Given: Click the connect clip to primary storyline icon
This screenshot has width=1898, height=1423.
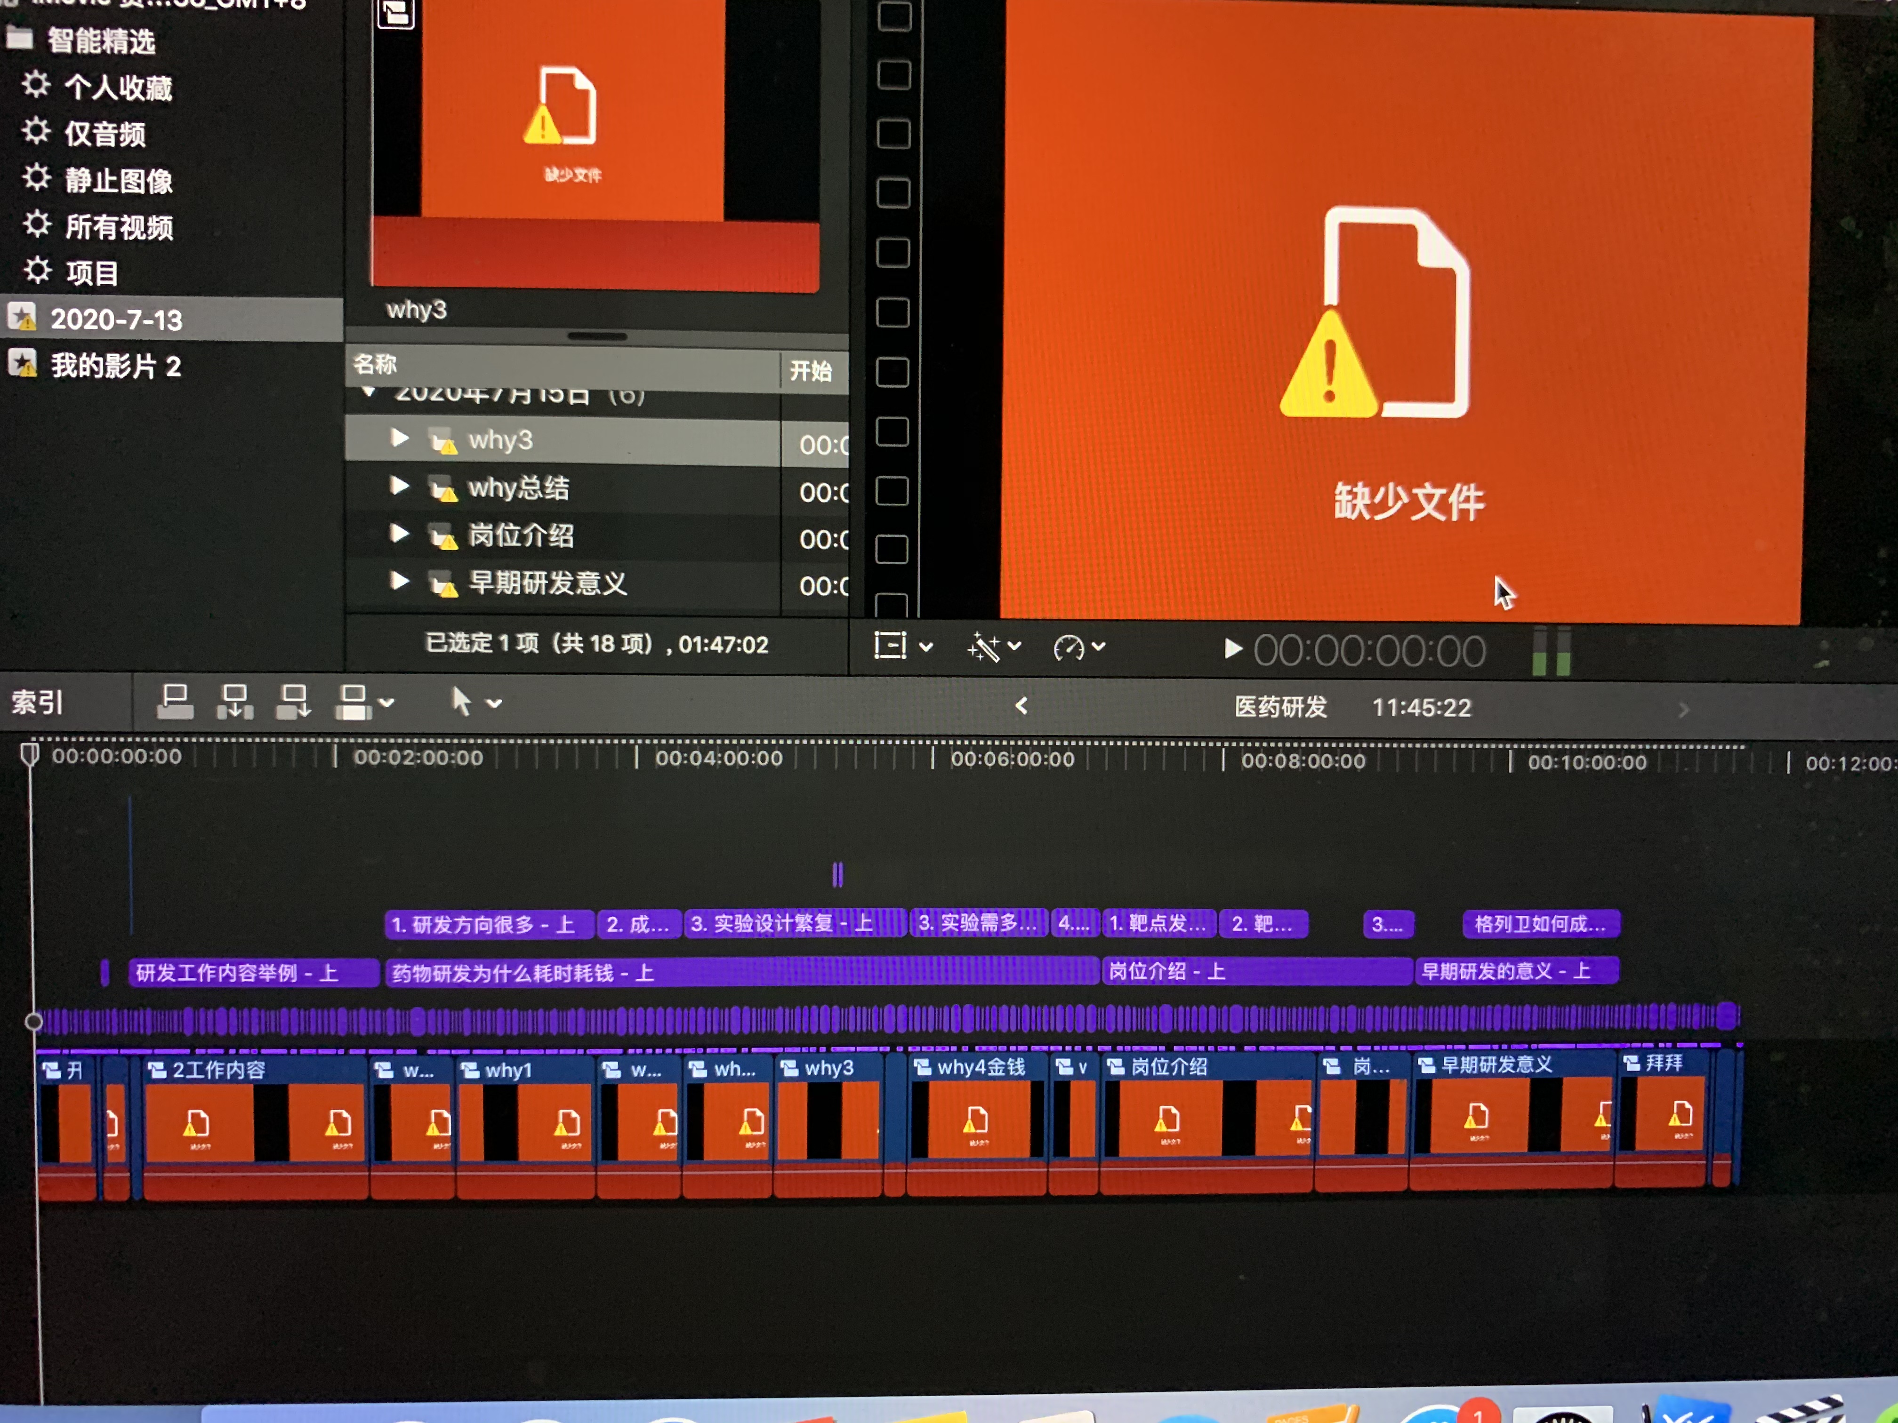Looking at the screenshot, I should 175,702.
